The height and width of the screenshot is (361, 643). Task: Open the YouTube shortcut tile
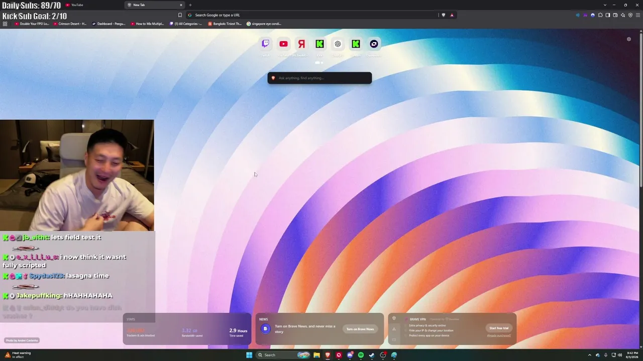(x=283, y=44)
